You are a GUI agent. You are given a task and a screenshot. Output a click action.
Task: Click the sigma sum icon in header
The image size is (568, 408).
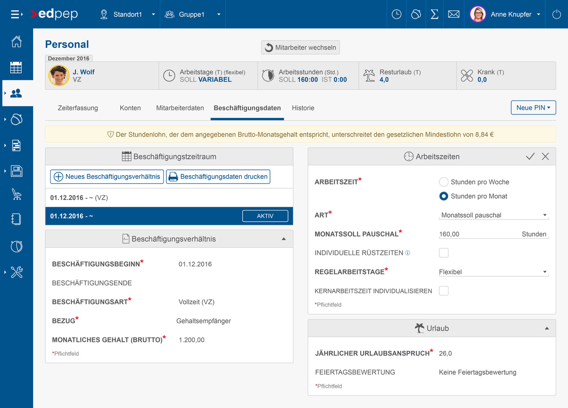click(434, 14)
